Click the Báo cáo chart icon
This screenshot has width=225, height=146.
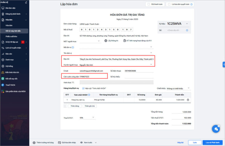click(3, 54)
